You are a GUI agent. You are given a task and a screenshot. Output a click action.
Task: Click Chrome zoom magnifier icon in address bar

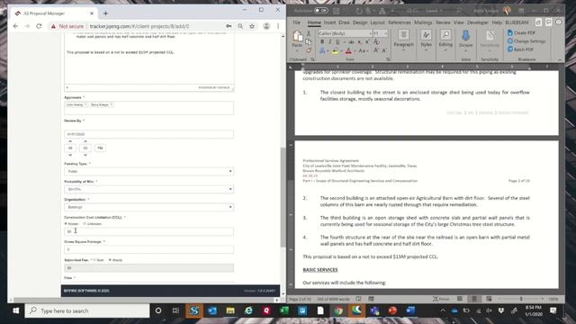(x=240, y=26)
